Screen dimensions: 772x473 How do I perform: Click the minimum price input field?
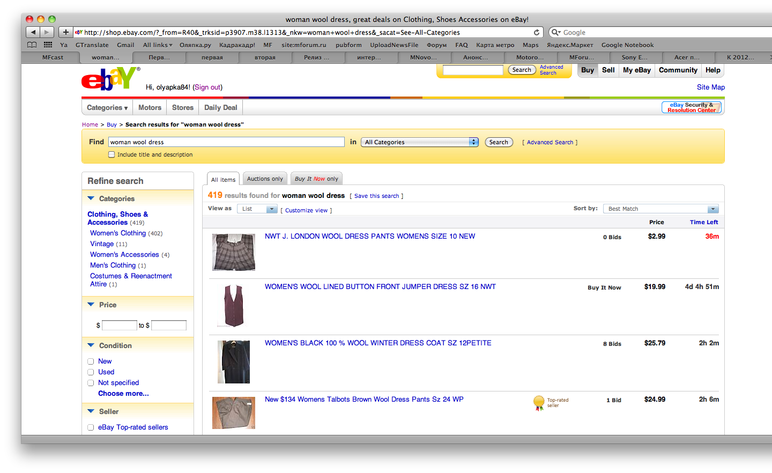tap(119, 326)
